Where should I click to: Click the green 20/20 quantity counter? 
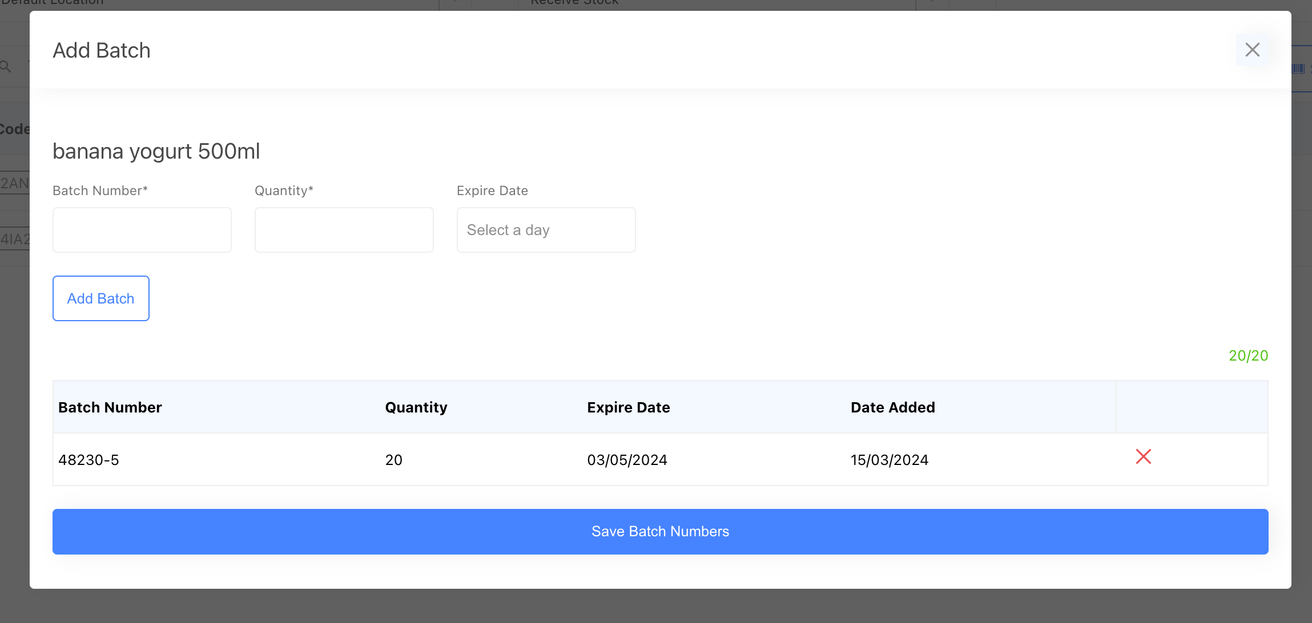point(1248,355)
